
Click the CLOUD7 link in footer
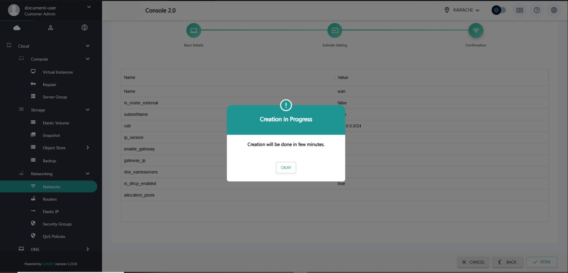coord(48,264)
